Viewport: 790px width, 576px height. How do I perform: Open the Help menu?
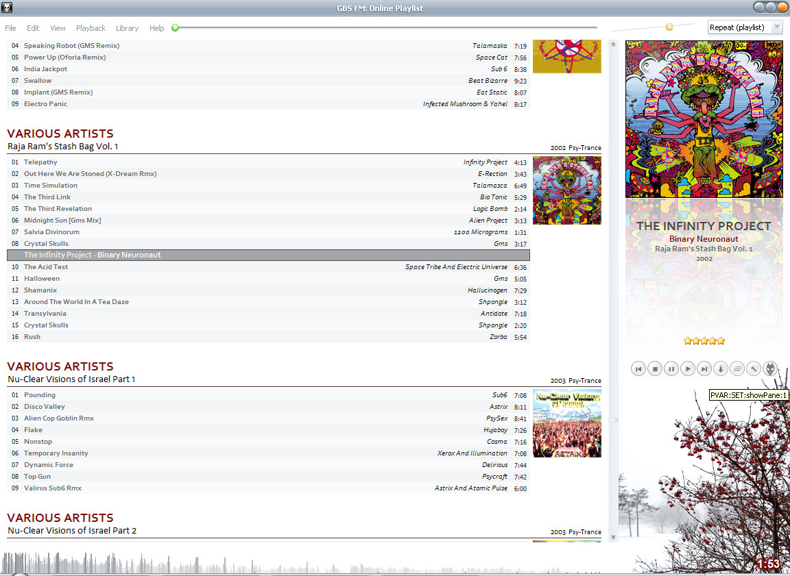[x=156, y=28]
